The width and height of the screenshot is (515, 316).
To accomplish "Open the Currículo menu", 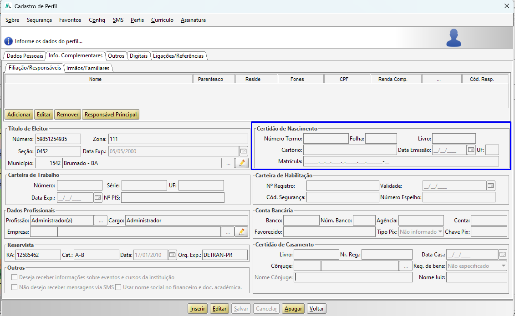I will 162,20.
